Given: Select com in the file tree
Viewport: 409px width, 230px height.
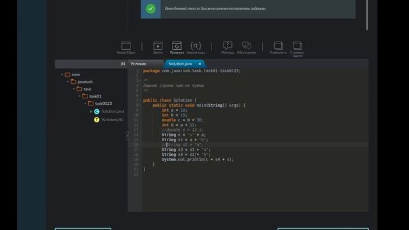Looking at the screenshot, I should click(x=76, y=75).
